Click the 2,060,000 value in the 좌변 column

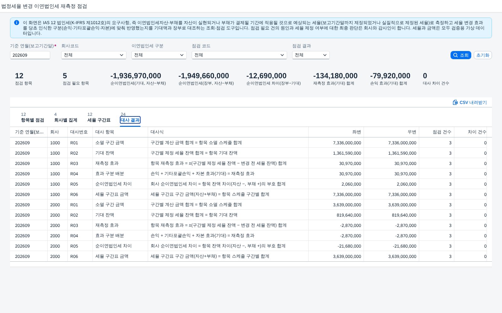click(351, 184)
